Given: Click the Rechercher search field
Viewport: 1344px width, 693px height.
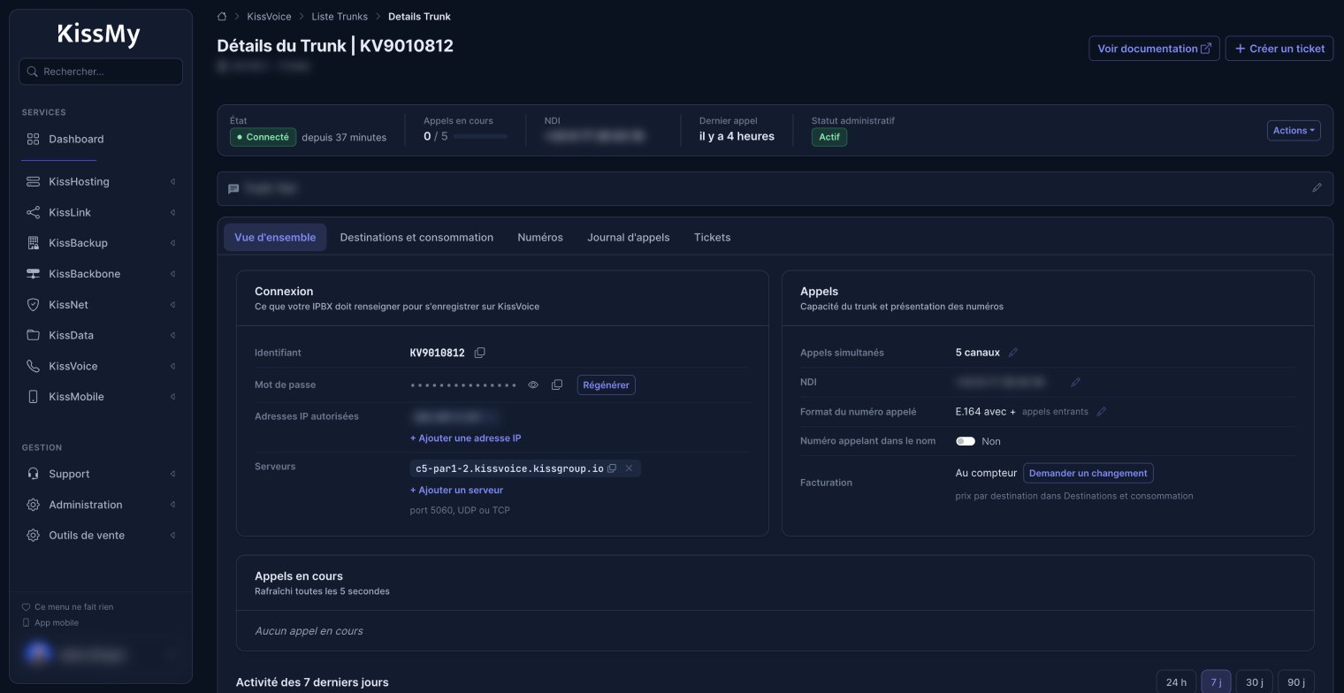Looking at the screenshot, I should [101, 72].
